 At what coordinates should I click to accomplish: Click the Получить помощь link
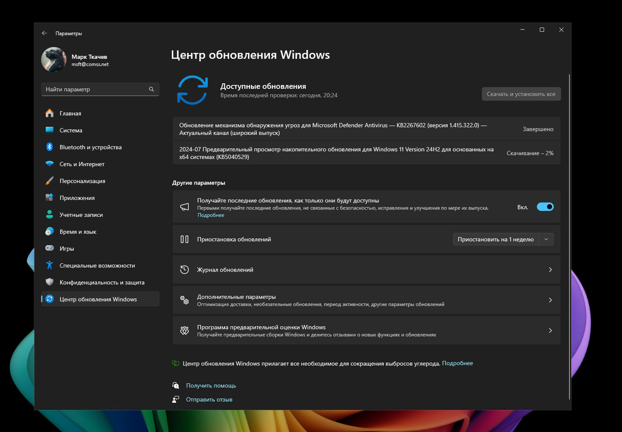(211, 386)
